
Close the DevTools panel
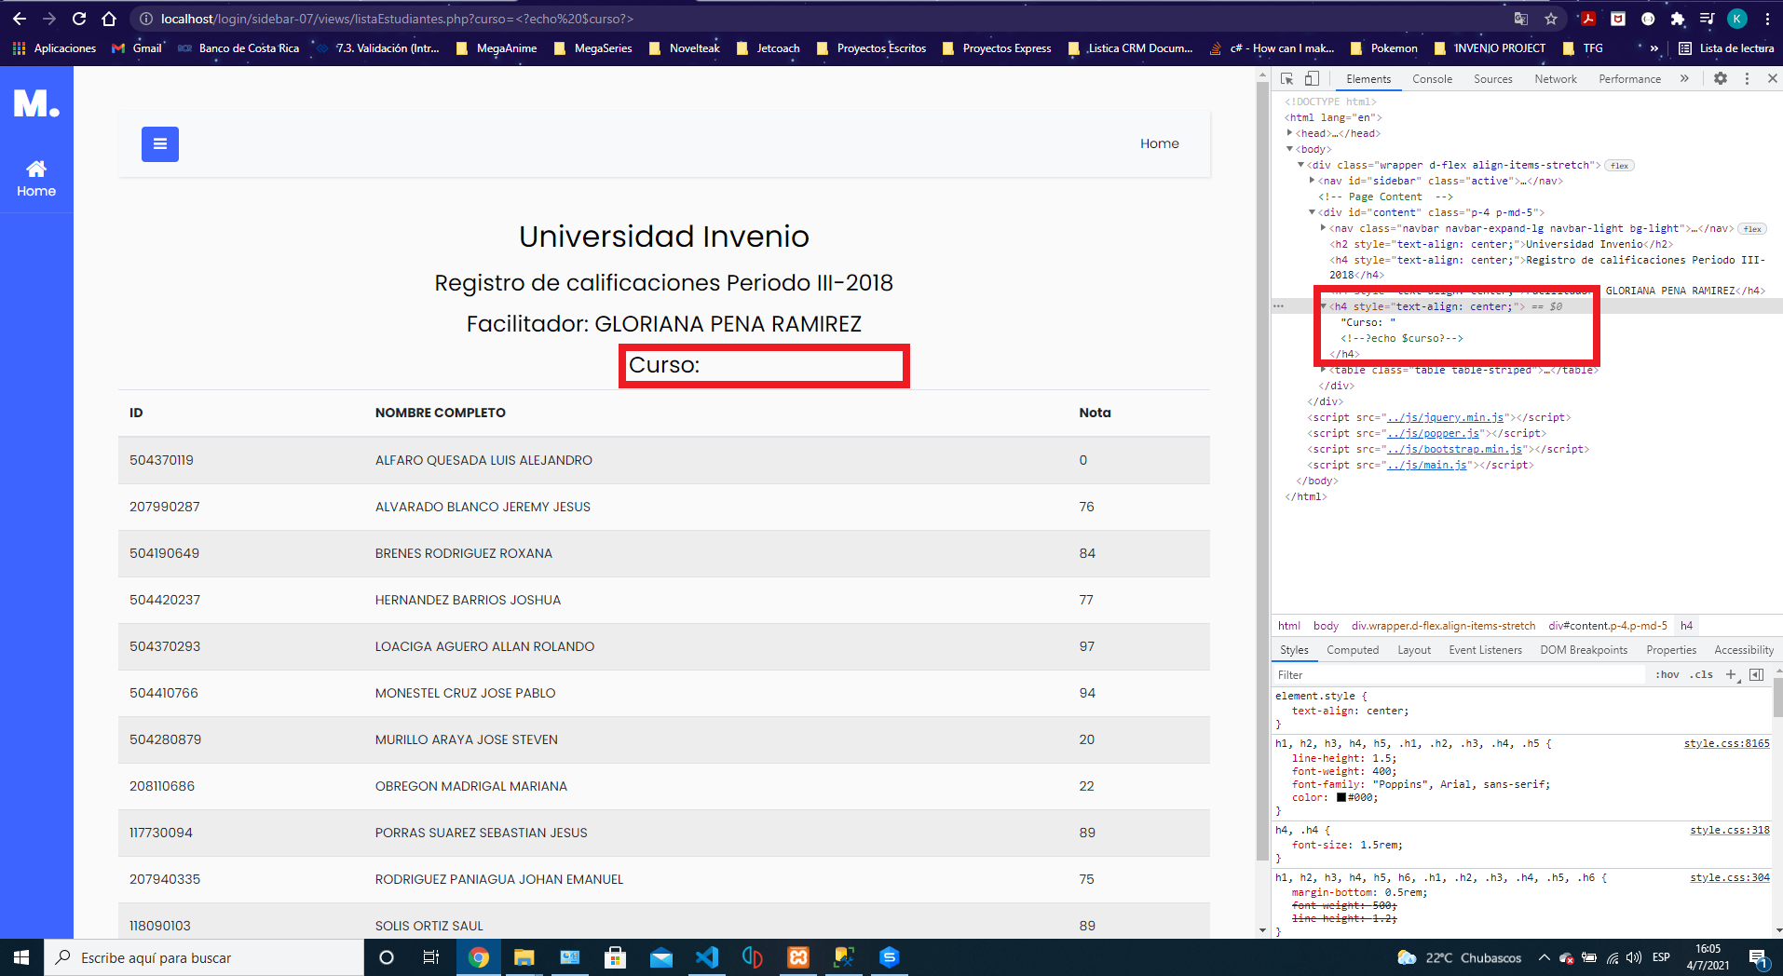click(1772, 79)
